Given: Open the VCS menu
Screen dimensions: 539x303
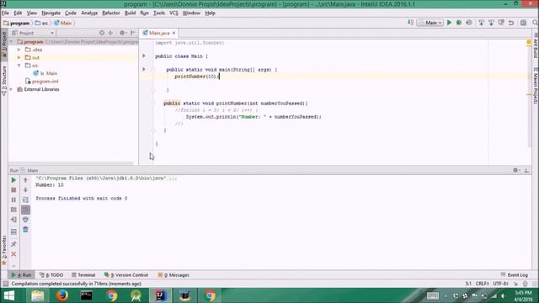Looking at the screenshot, I should (x=173, y=13).
